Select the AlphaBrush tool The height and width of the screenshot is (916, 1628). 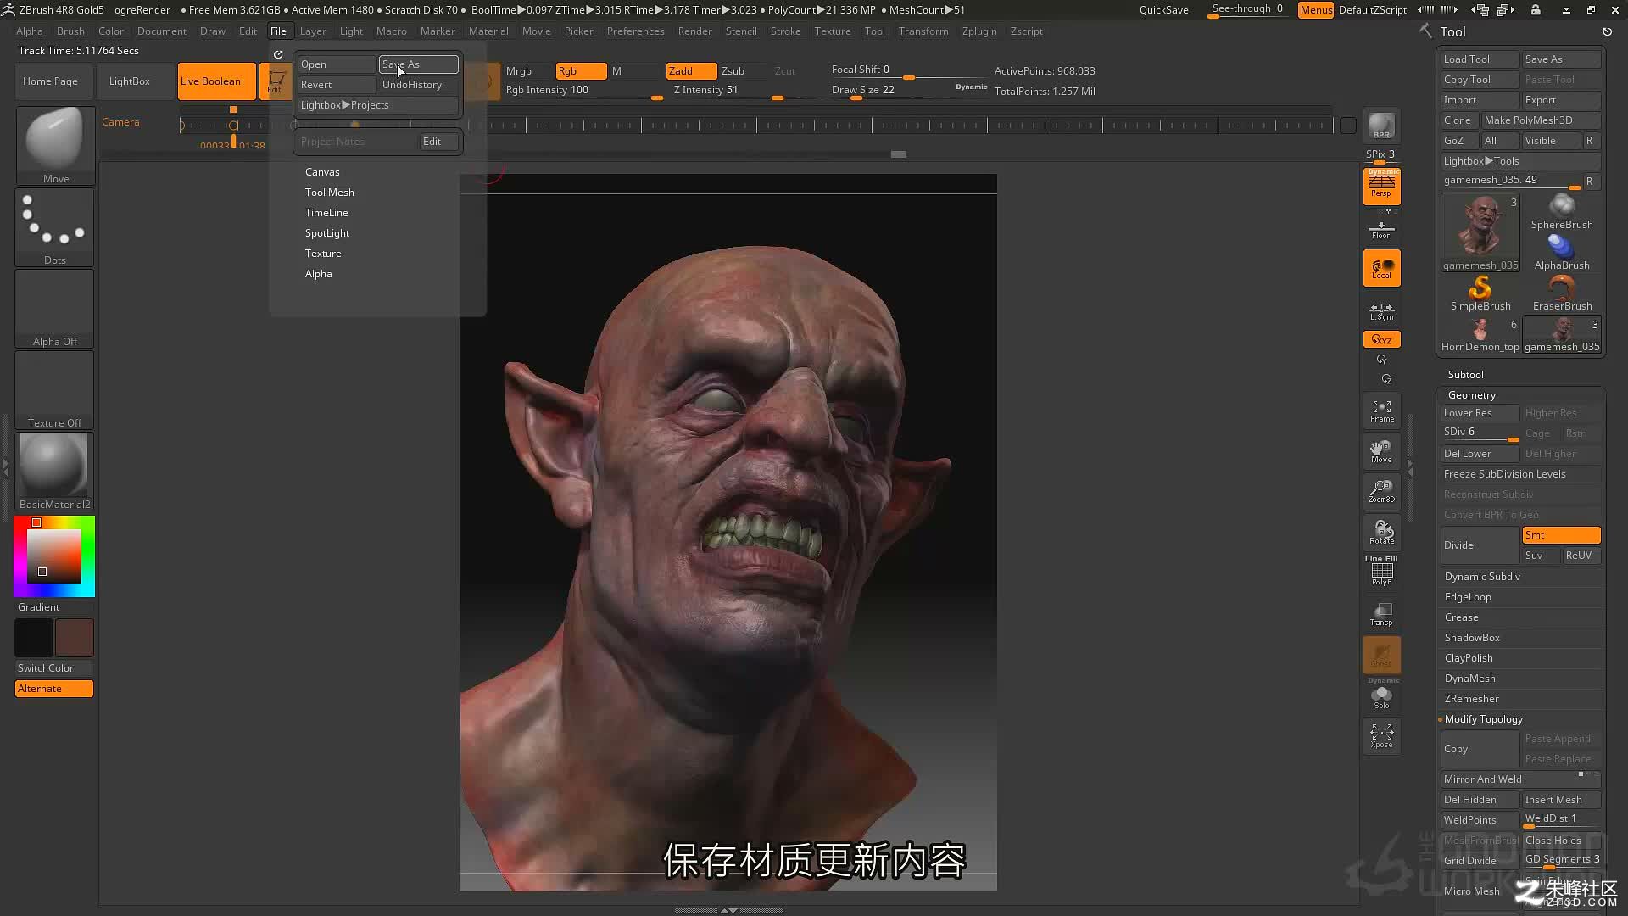[1561, 253]
